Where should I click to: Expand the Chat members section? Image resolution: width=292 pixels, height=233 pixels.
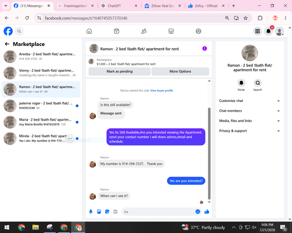click(249, 111)
